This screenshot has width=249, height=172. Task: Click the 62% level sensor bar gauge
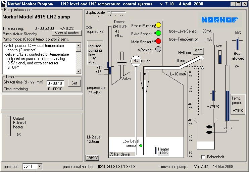click(x=220, y=57)
